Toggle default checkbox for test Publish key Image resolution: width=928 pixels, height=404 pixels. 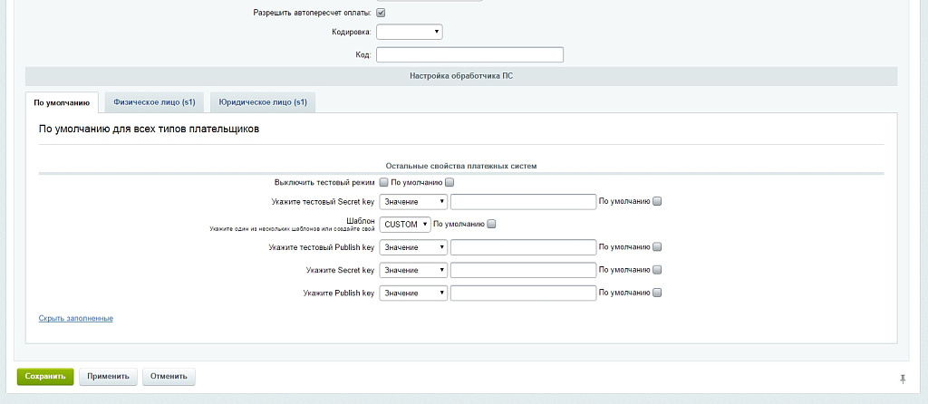click(x=658, y=246)
